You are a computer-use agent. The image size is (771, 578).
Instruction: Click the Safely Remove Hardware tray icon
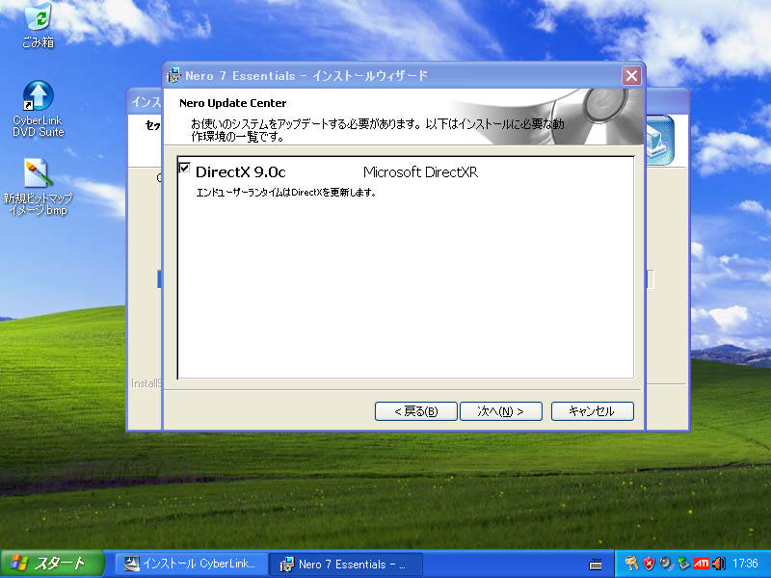(683, 564)
